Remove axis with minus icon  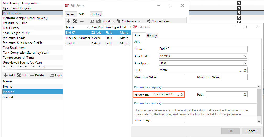click(x=82, y=21)
